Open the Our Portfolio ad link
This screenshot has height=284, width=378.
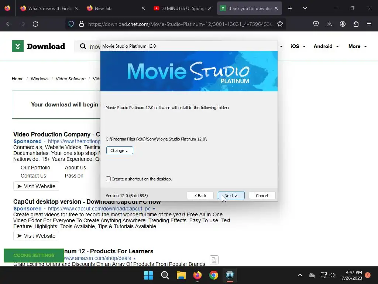click(x=35, y=168)
